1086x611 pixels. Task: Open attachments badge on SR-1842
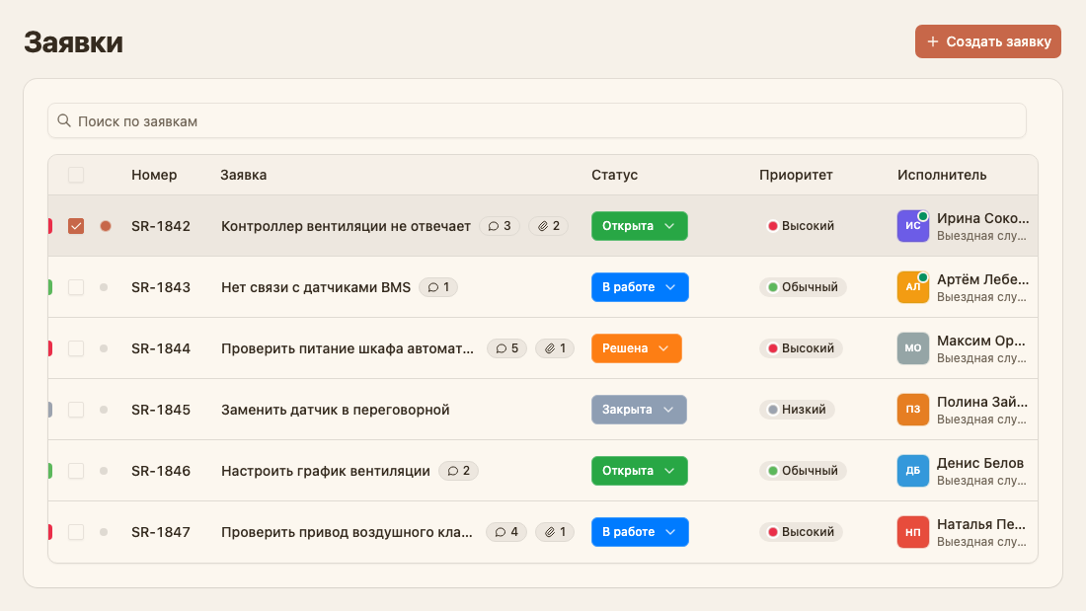(x=549, y=226)
